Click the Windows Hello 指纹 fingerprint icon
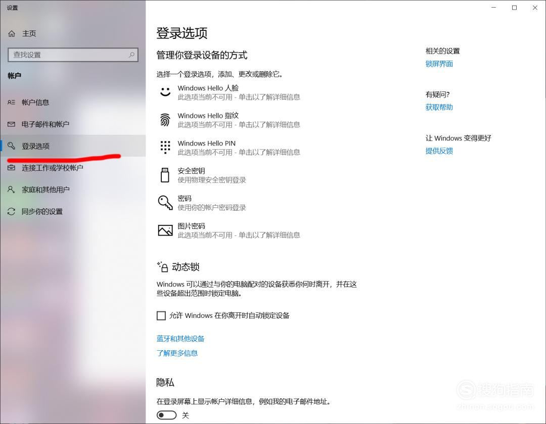546x424 pixels. [x=165, y=120]
